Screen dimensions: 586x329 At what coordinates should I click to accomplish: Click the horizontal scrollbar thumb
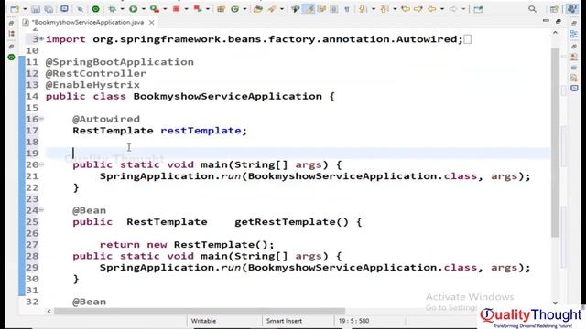point(200,311)
